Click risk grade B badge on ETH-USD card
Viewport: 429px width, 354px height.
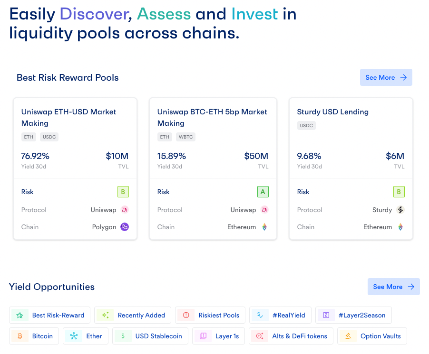point(123,192)
